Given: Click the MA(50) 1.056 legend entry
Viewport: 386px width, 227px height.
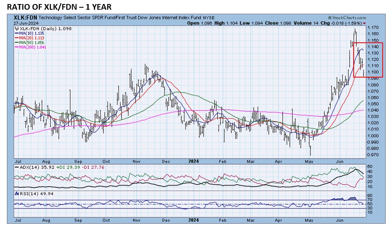Looking at the screenshot, I should [x=30, y=42].
